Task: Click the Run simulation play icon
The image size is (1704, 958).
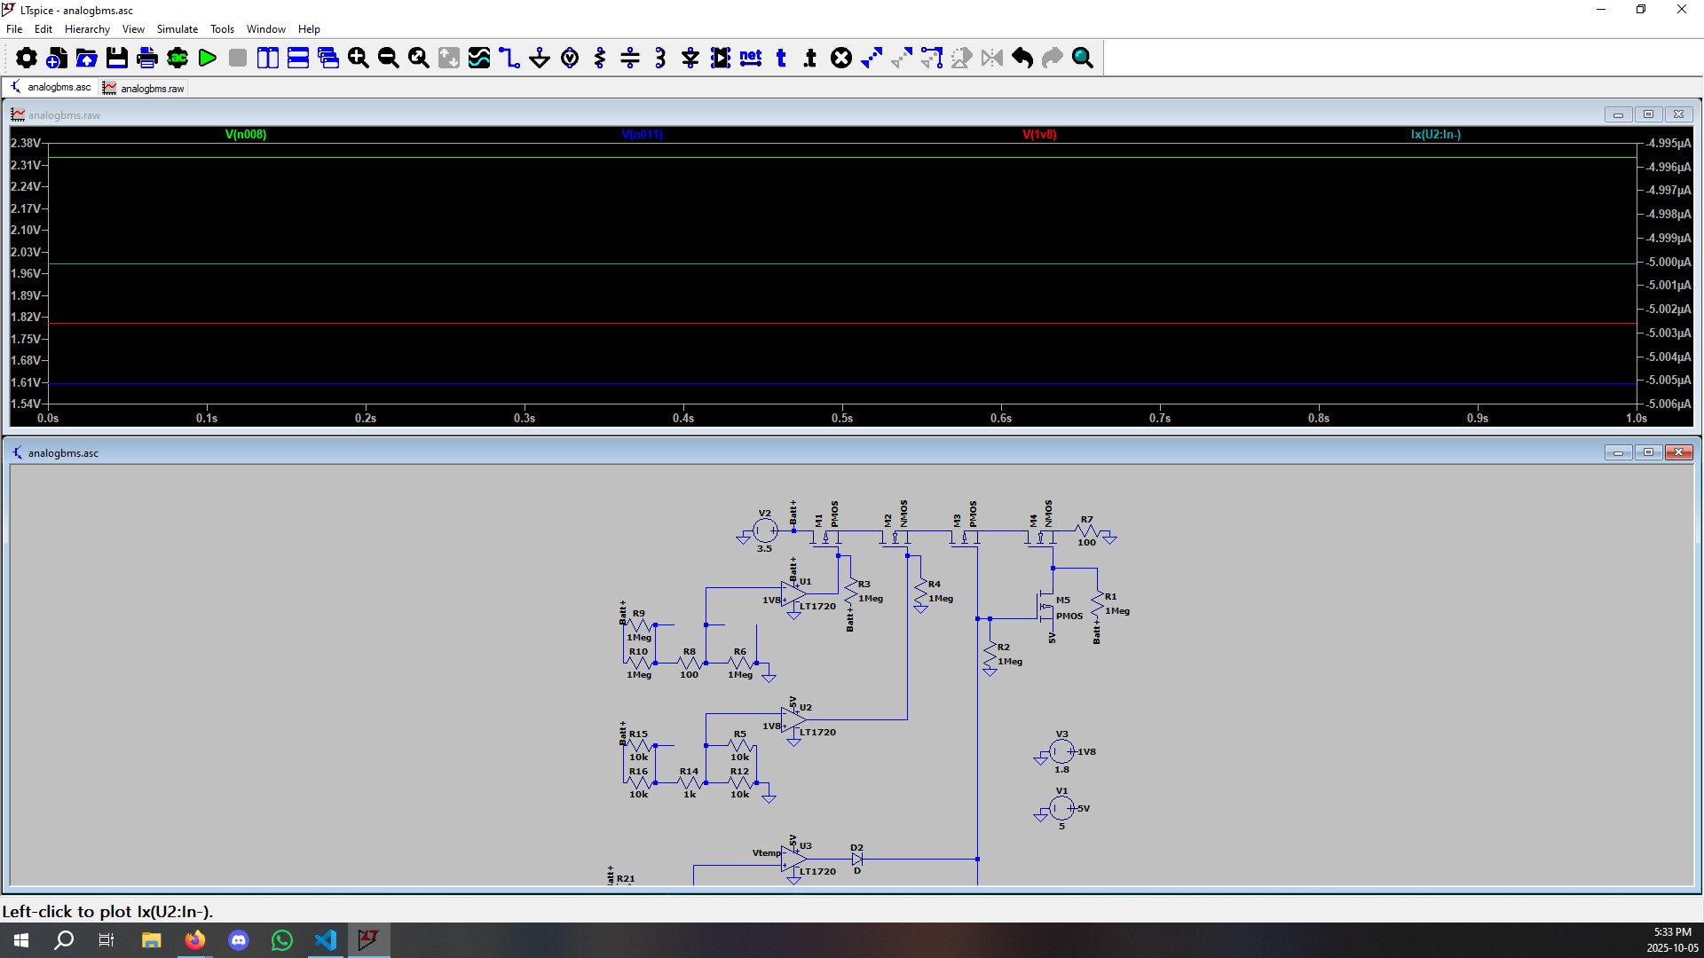Action: point(208,59)
